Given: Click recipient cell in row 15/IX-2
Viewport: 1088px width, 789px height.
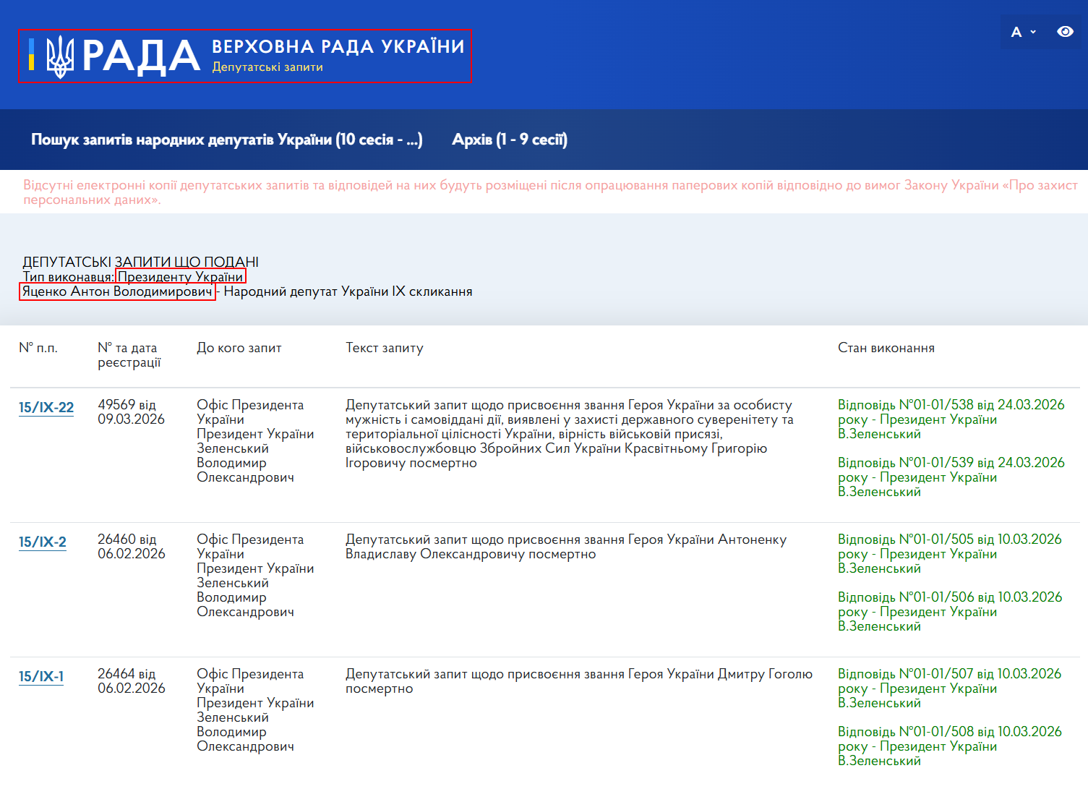Looking at the screenshot, I should [255, 576].
